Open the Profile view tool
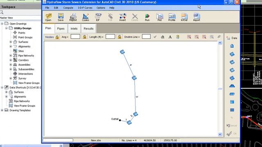This screenshot has width=262, height=147. tap(172, 17)
